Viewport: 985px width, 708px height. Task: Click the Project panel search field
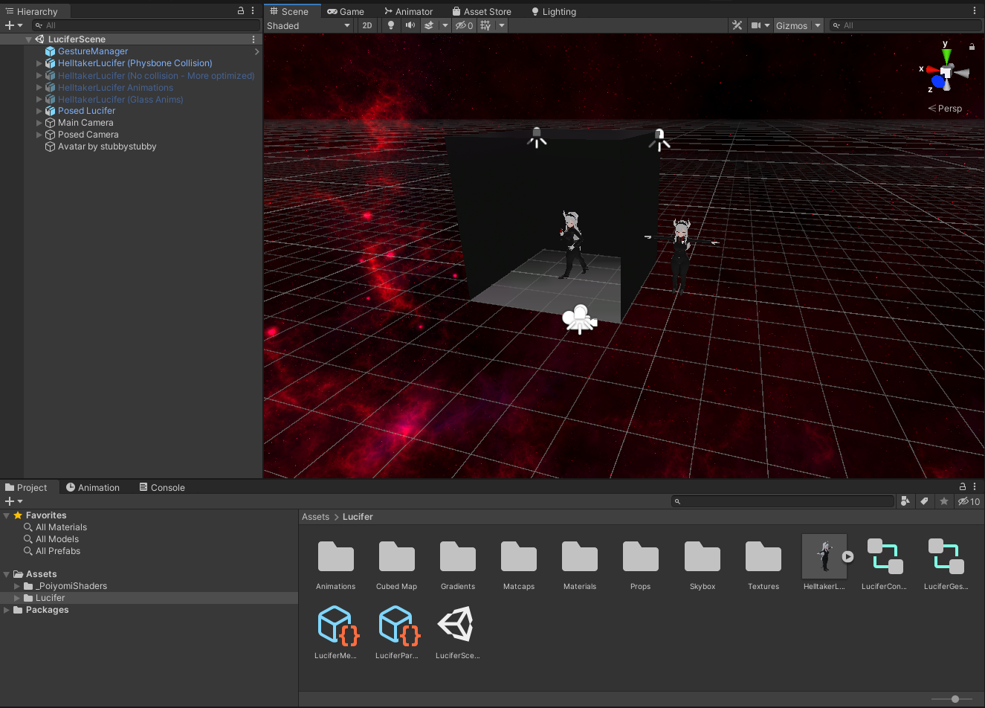click(783, 501)
